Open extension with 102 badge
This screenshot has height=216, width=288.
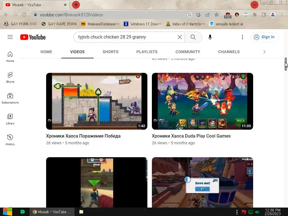[x=228, y=15]
